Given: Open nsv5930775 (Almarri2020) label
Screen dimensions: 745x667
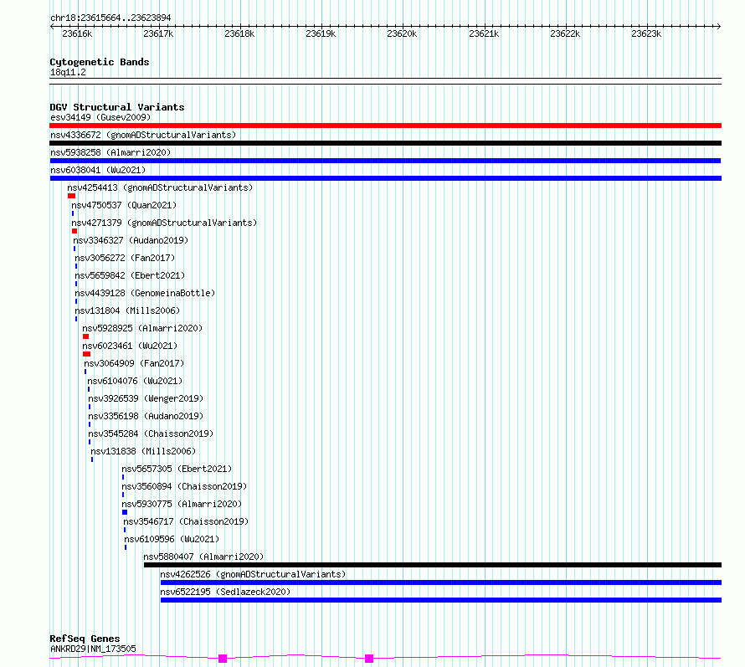Looking at the screenshot, I should click(x=182, y=504).
